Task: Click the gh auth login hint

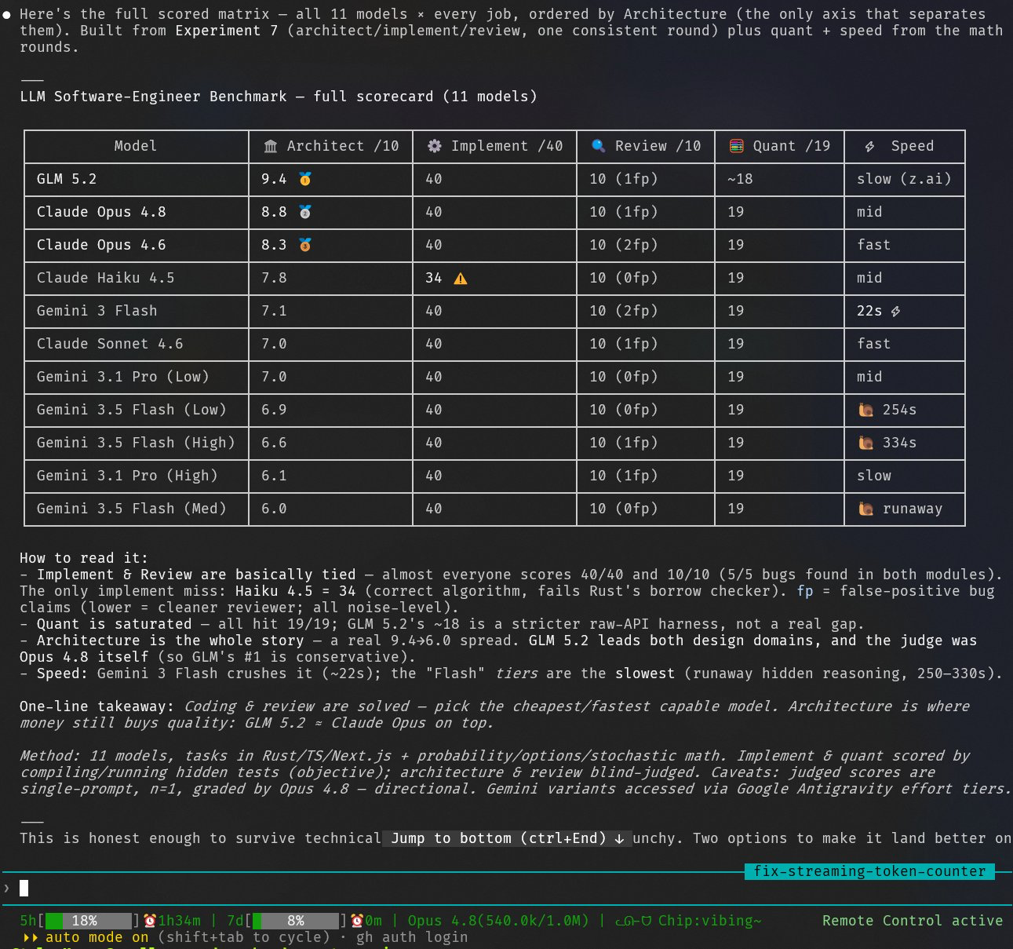Action: 412,937
